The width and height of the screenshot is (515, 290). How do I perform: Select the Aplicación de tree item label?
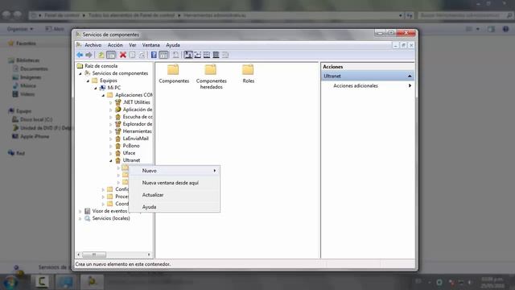138,110
